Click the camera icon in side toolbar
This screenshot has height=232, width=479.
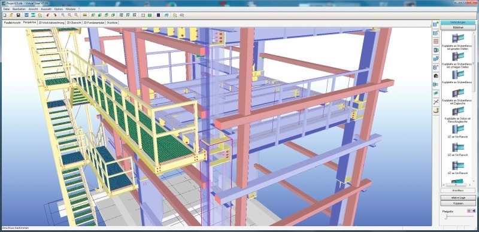(x=436, y=75)
